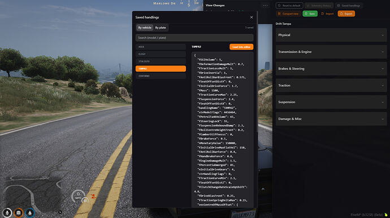Click the Import button's icon
Image resolution: width=390 pixels, height=218 pixels.
click(x=323, y=14)
